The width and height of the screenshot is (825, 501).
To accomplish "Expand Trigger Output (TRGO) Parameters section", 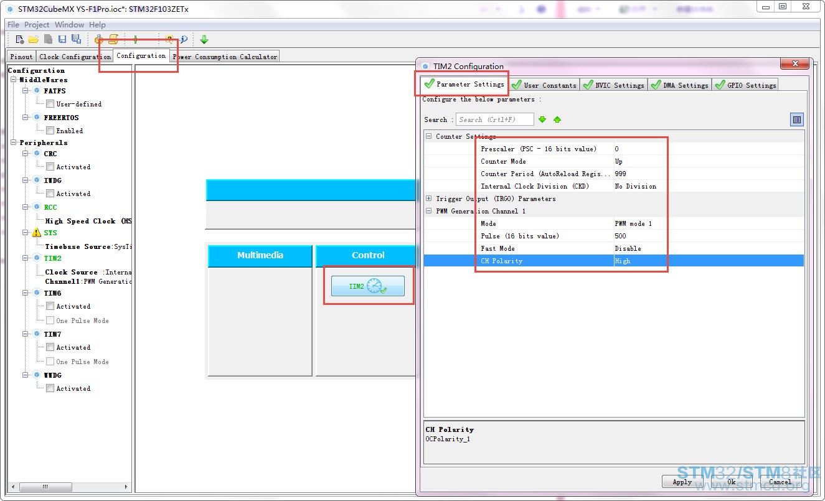I will pyautogui.click(x=428, y=199).
